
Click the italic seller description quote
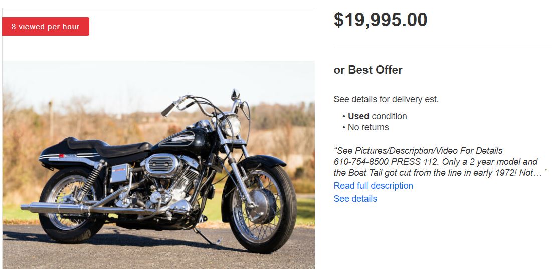[435, 162]
